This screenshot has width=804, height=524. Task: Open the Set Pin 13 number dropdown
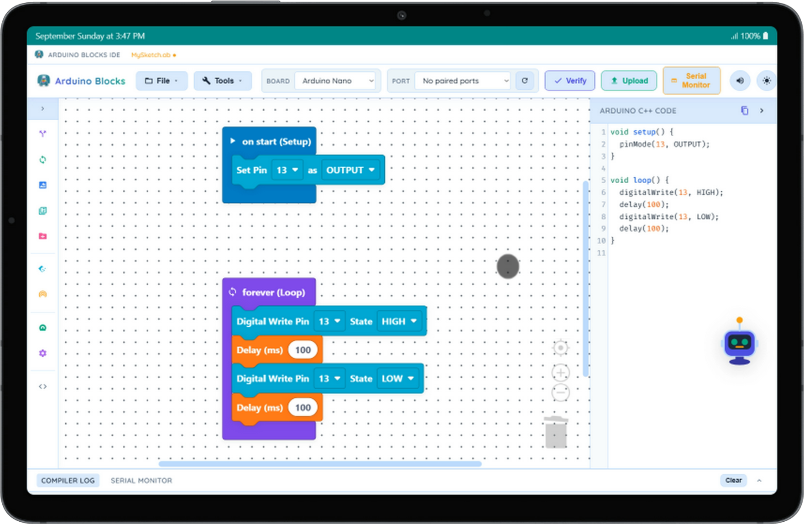pyautogui.click(x=287, y=170)
